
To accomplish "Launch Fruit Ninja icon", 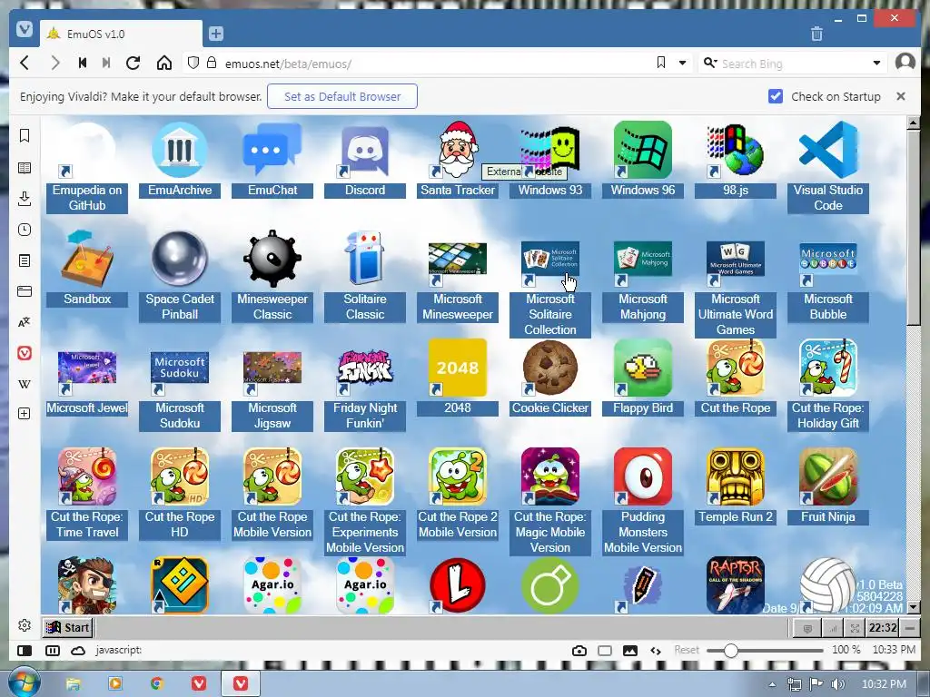I will tap(828, 477).
